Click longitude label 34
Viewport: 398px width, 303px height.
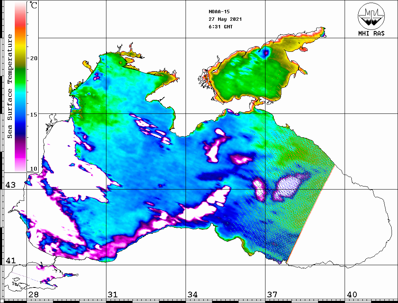192,294
